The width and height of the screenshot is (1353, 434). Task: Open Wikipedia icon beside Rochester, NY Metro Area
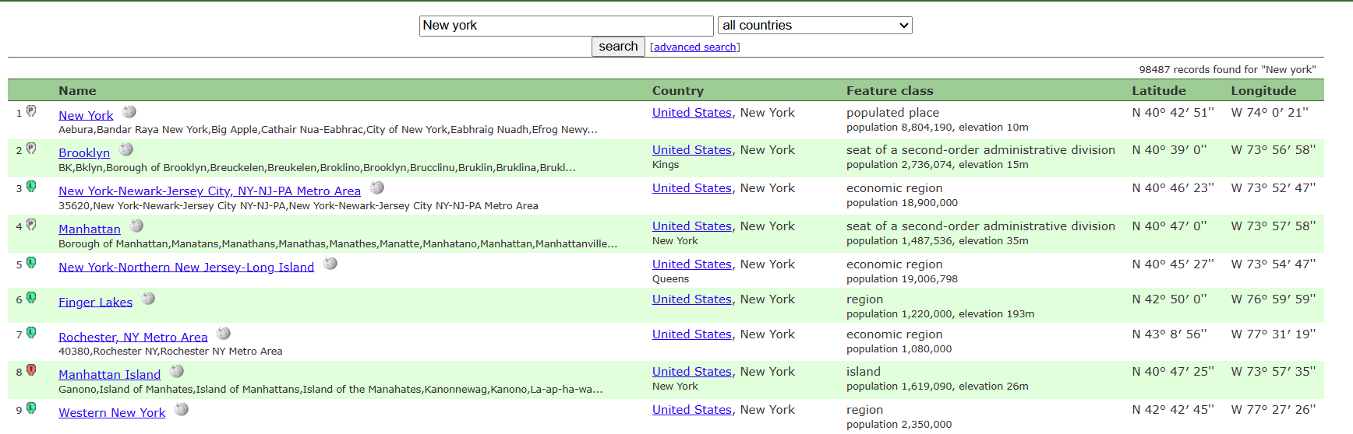click(x=224, y=334)
